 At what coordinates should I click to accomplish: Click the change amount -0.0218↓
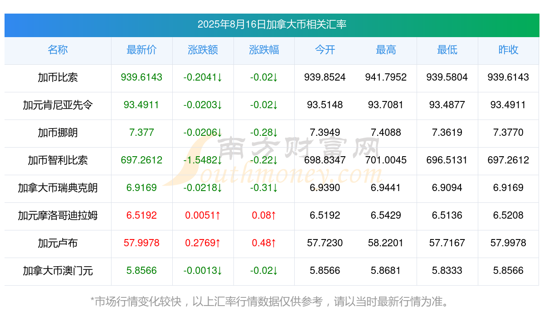pyautogui.click(x=203, y=188)
